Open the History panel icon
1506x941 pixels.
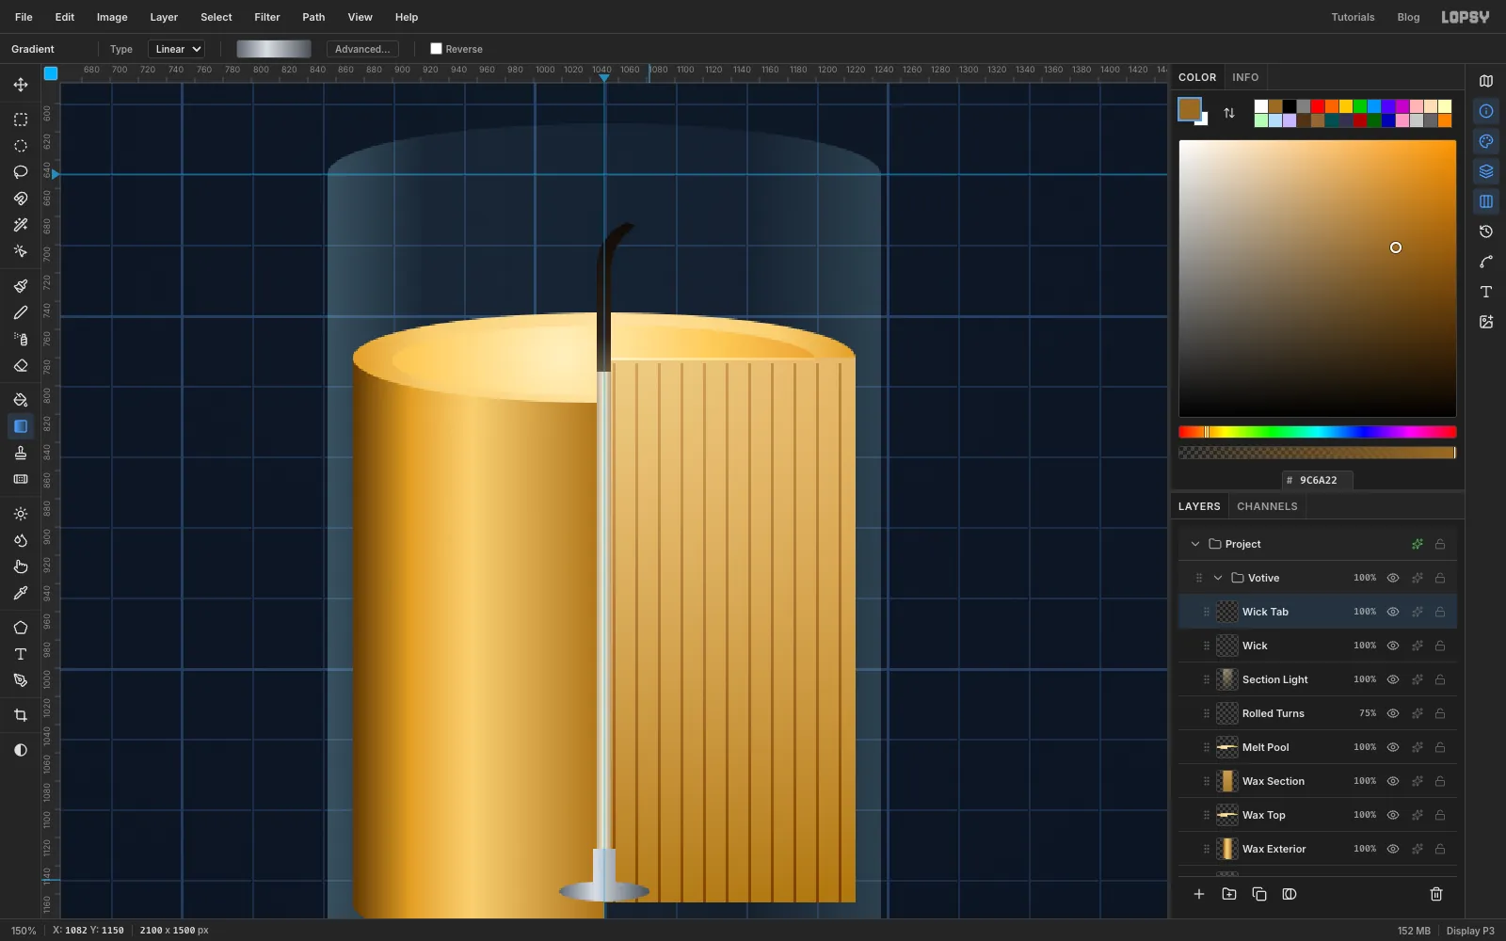1486,231
